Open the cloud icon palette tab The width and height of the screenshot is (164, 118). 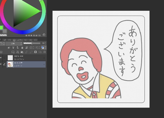click(9, 40)
